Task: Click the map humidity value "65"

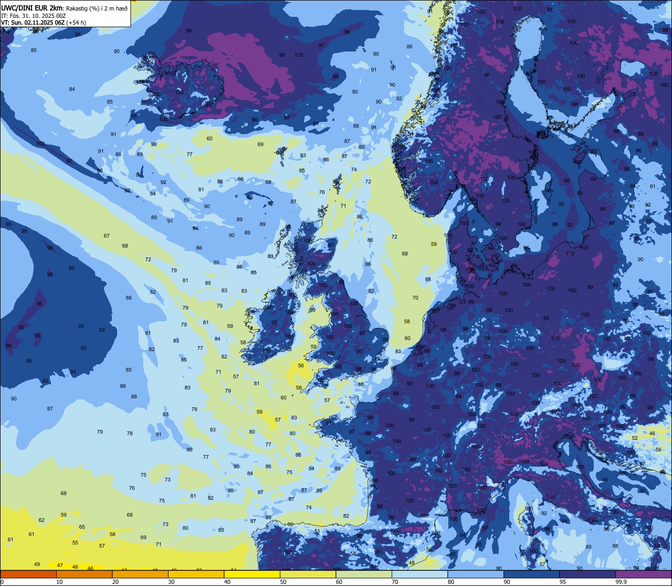Action: pos(82,527)
